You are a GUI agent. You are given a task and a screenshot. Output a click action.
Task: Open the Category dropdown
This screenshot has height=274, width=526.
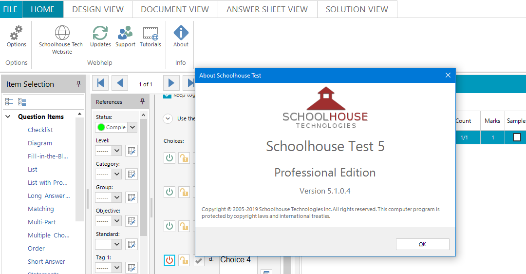pyautogui.click(x=117, y=174)
